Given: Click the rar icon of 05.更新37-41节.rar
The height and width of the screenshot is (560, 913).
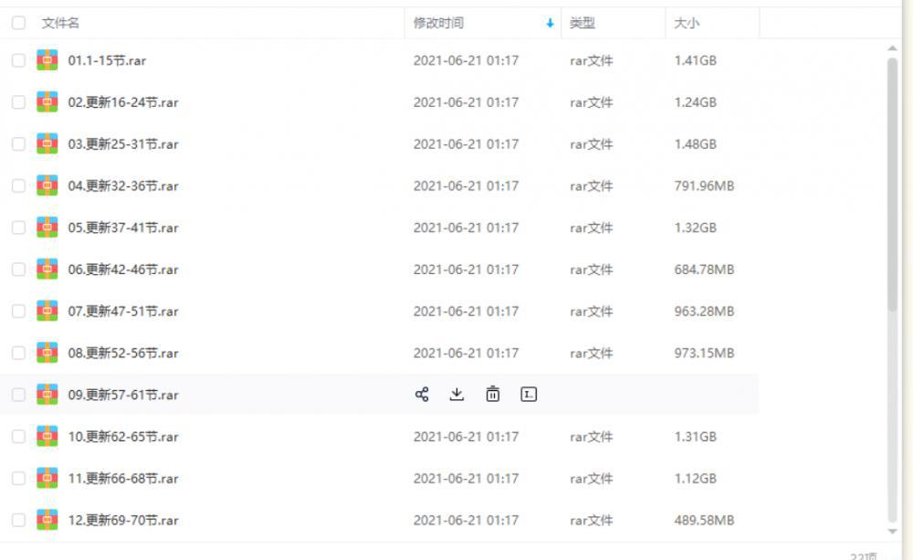Looking at the screenshot, I should click(47, 227).
